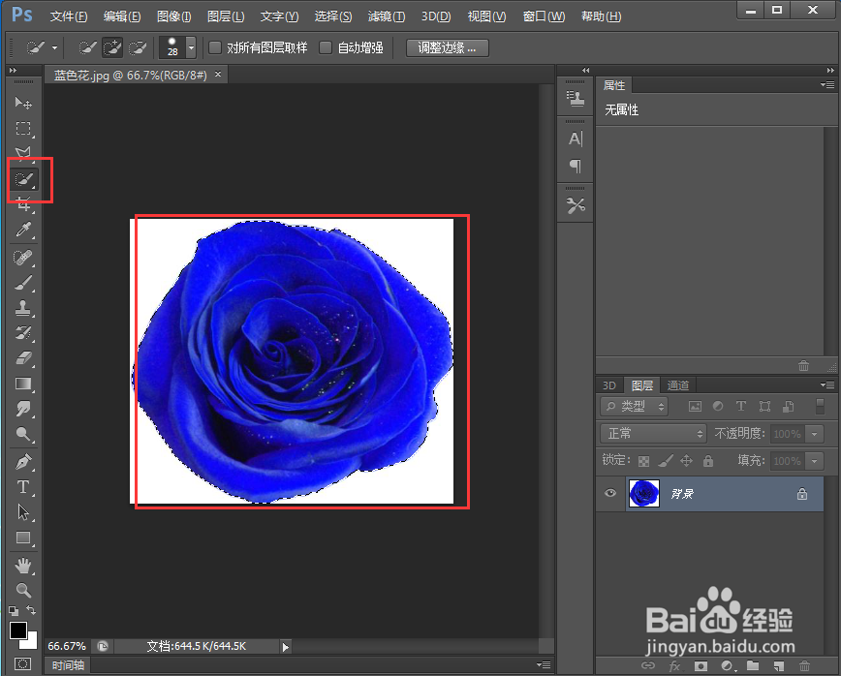
Task: Select the Smudge tool
Action: pos(23,409)
